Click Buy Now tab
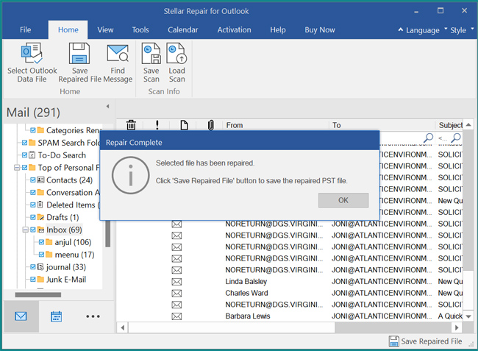 (319, 30)
